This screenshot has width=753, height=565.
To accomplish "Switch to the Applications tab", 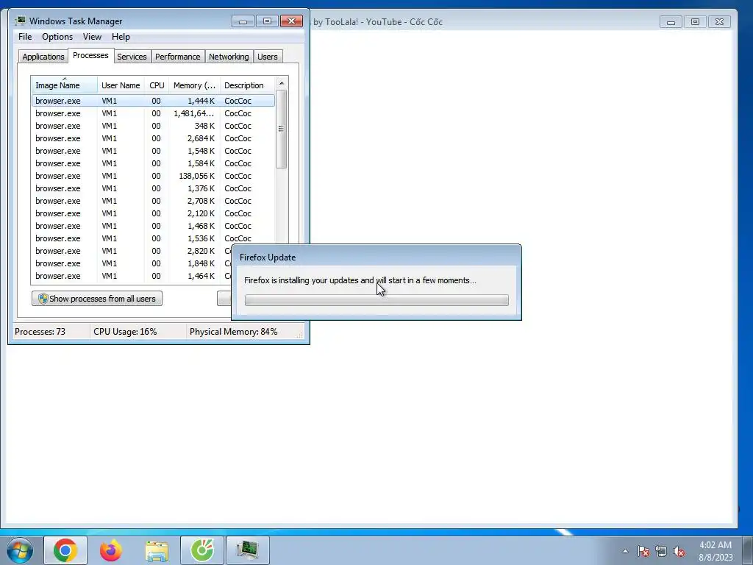I will pos(43,57).
